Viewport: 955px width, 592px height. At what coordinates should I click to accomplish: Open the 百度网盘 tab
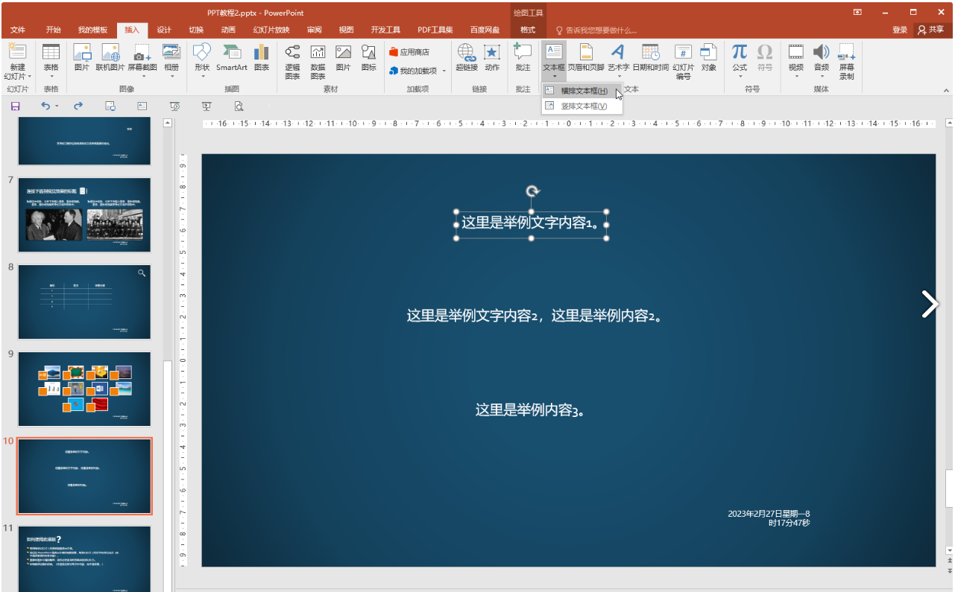click(x=485, y=30)
